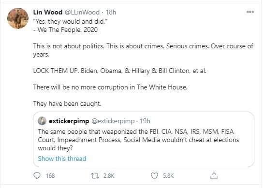Open the quoted tweet about weaponized FBI
The width and height of the screenshot is (265, 188).
[144, 139]
